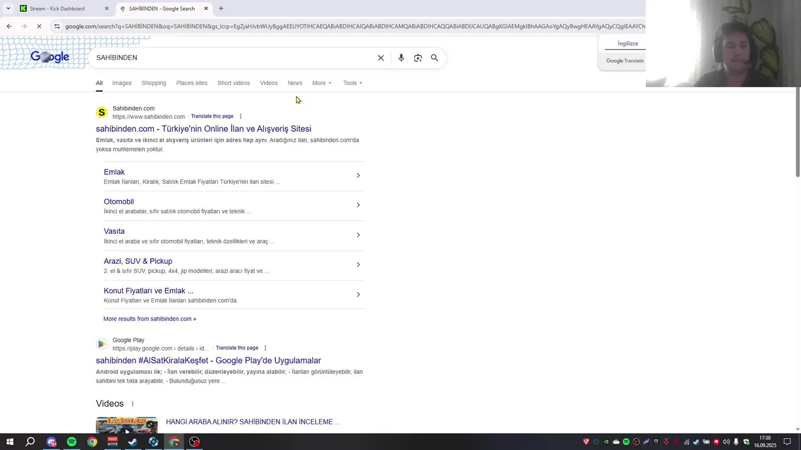Click the volume icon in system tray
801x450 pixels.
pos(726,442)
